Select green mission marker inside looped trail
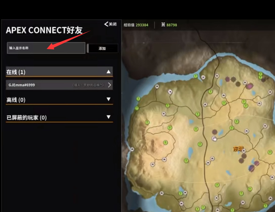 coord(165,142)
